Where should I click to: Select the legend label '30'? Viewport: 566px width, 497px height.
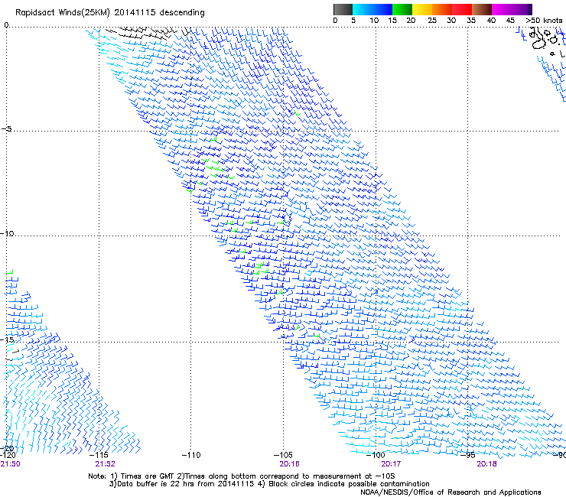[451, 21]
